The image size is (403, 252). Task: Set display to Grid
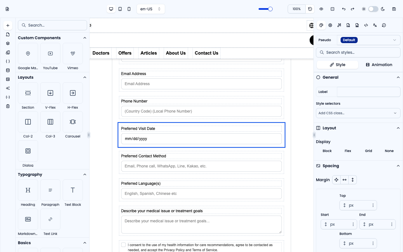pyautogui.click(x=369, y=151)
